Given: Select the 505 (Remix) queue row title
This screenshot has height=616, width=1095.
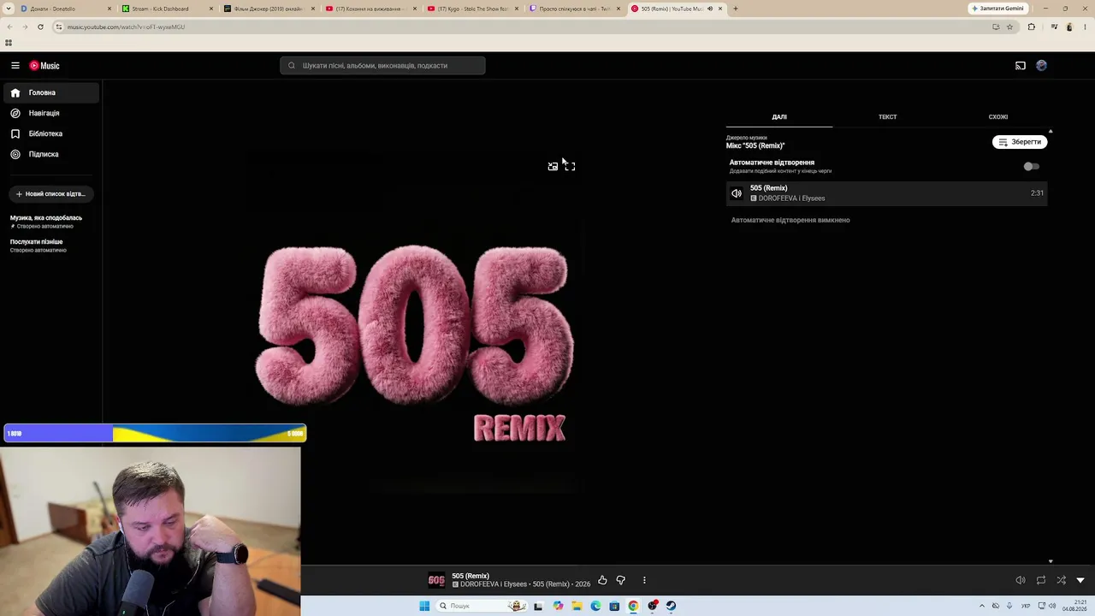Looking at the screenshot, I should pyautogui.click(x=768, y=188).
